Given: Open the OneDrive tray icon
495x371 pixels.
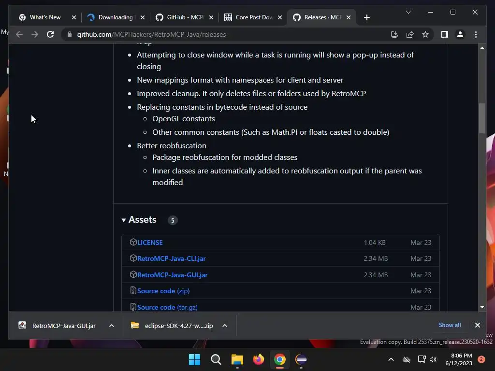Looking at the screenshot, I should 407,359.
